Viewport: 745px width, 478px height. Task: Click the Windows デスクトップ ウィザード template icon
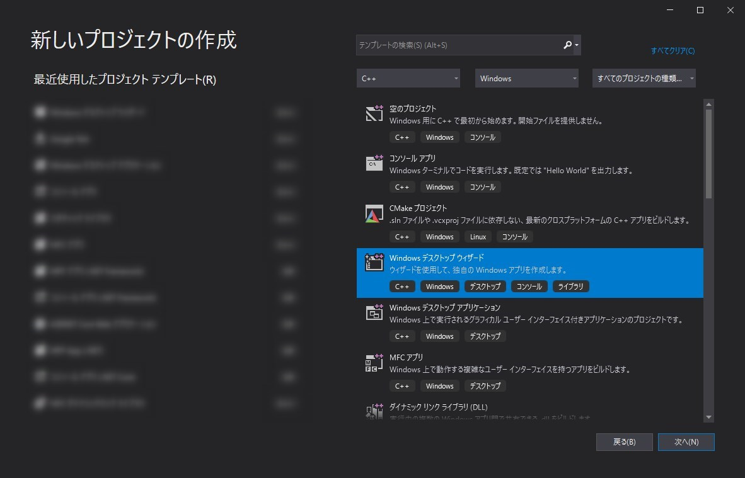pos(374,263)
